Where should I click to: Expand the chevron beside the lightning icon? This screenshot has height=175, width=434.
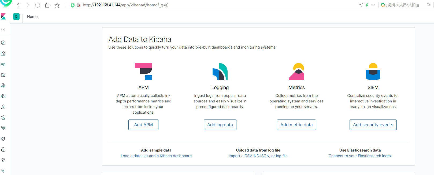tap(373, 5)
